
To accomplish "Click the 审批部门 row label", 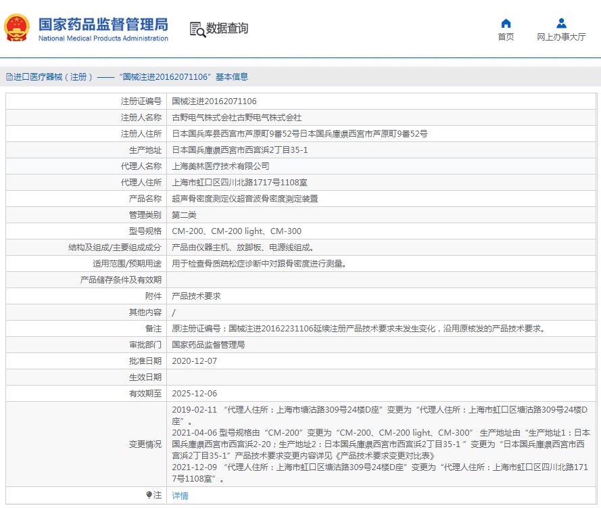I will pyautogui.click(x=145, y=345).
